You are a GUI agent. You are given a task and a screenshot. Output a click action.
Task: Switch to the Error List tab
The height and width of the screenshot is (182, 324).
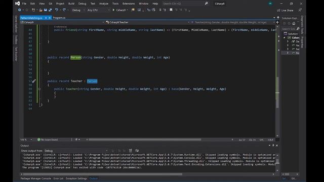click(x=58, y=178)
